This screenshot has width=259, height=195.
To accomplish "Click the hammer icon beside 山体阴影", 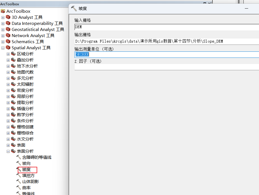I will [x=19, y=181].
